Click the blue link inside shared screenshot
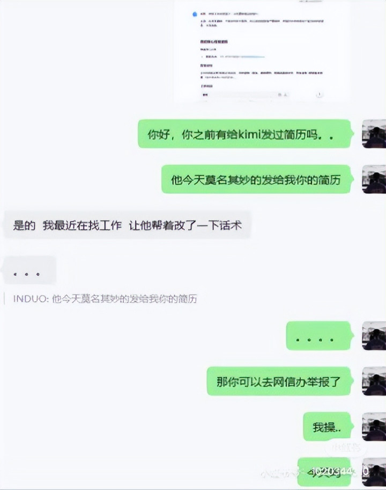 242,57
